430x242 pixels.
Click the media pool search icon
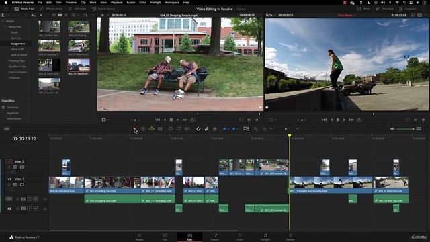73,15
